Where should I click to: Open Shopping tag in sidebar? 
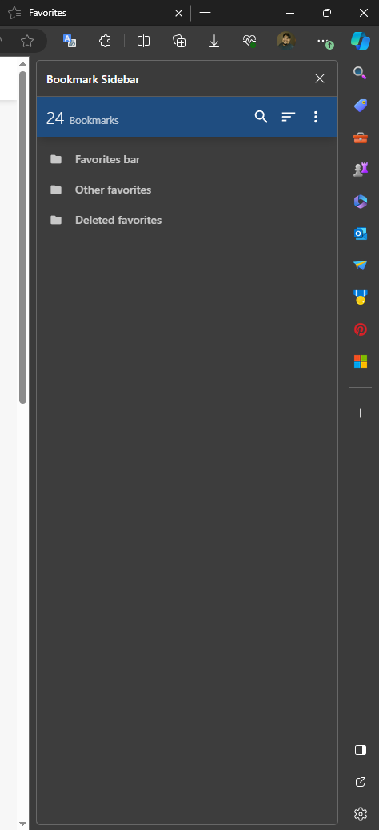tap(361, 106)
